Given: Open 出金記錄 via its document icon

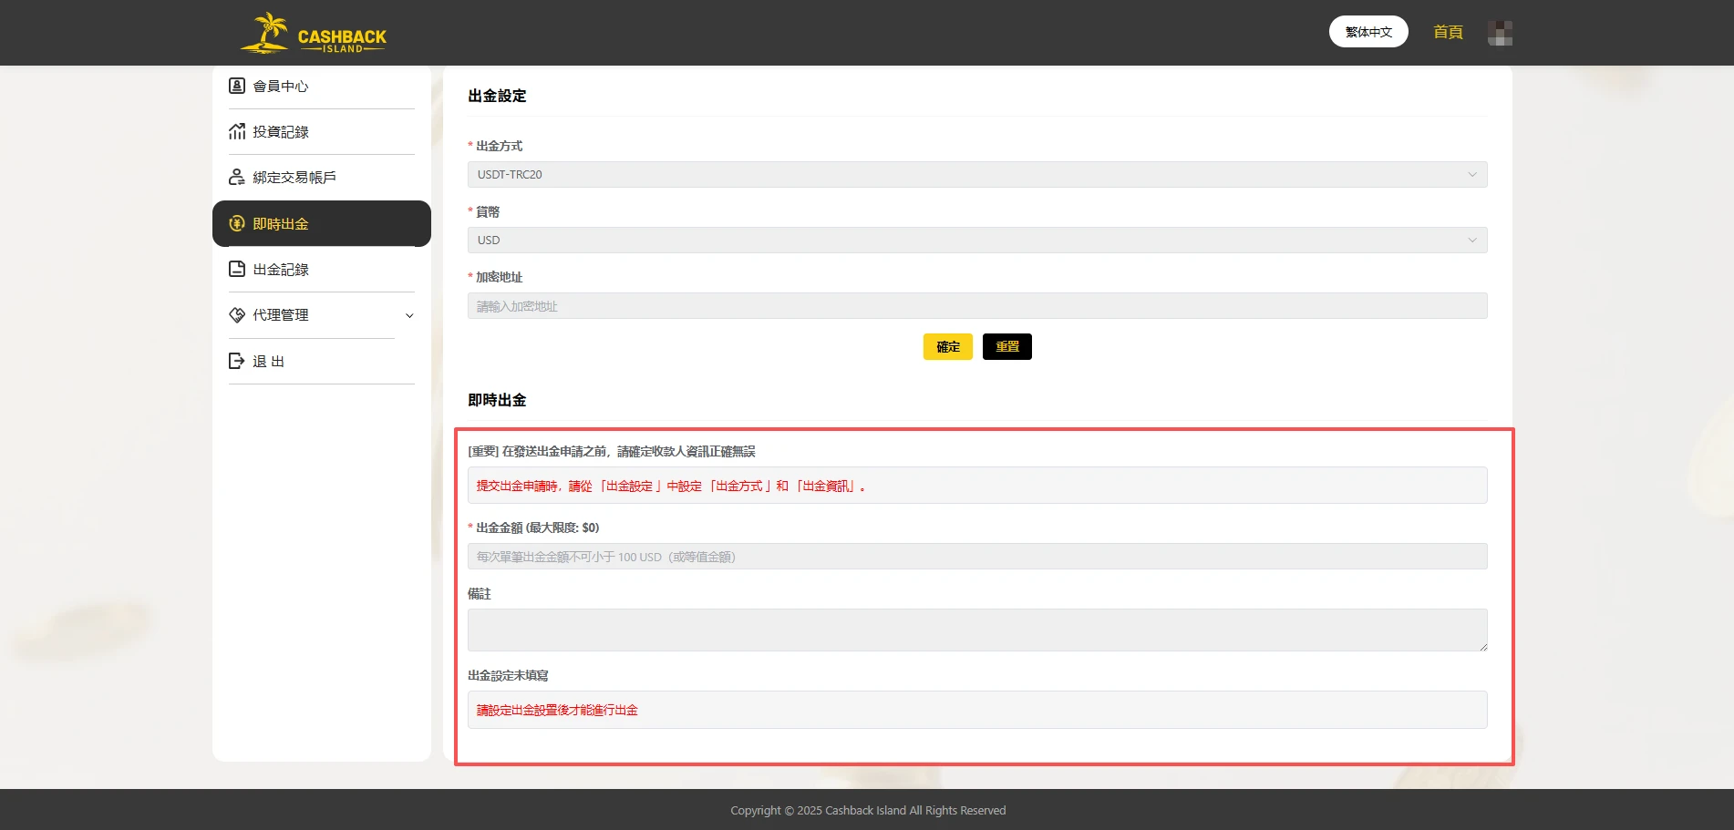Looking at the screenshot, I should (x=237, y=269).
